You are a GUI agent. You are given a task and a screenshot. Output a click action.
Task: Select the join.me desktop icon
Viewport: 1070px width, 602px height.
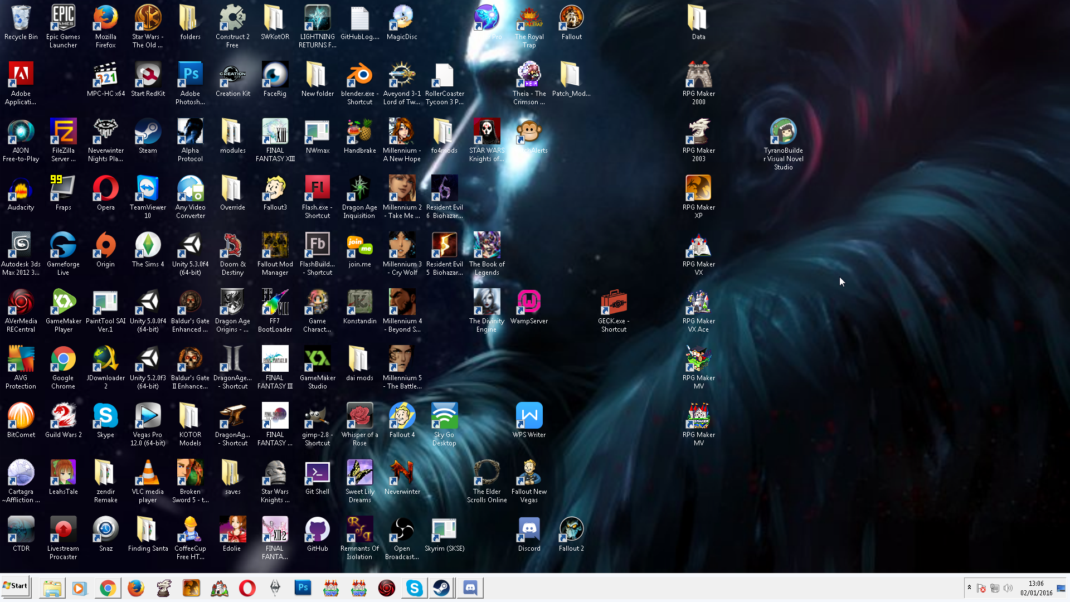[359, 250]
